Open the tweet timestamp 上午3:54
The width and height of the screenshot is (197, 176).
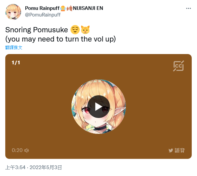click(15, 167)
